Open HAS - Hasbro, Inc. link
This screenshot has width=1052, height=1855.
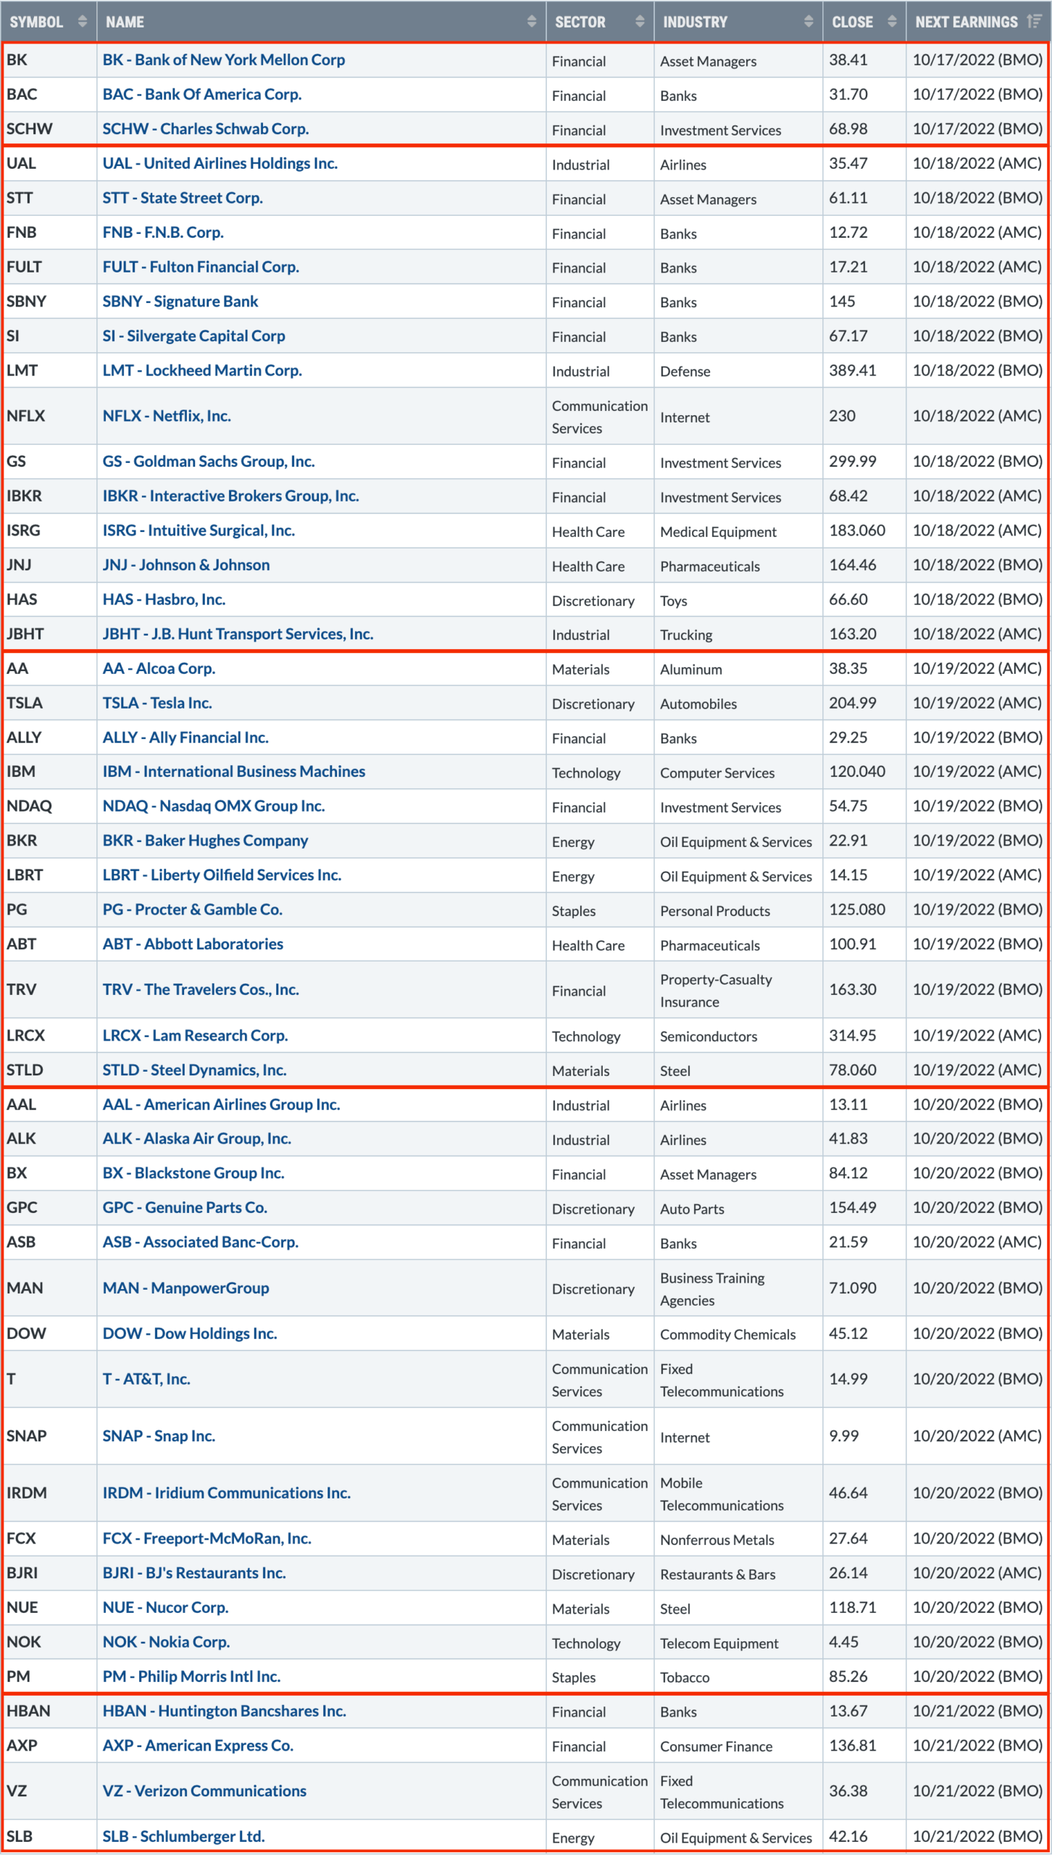click(x=164, y=600)
